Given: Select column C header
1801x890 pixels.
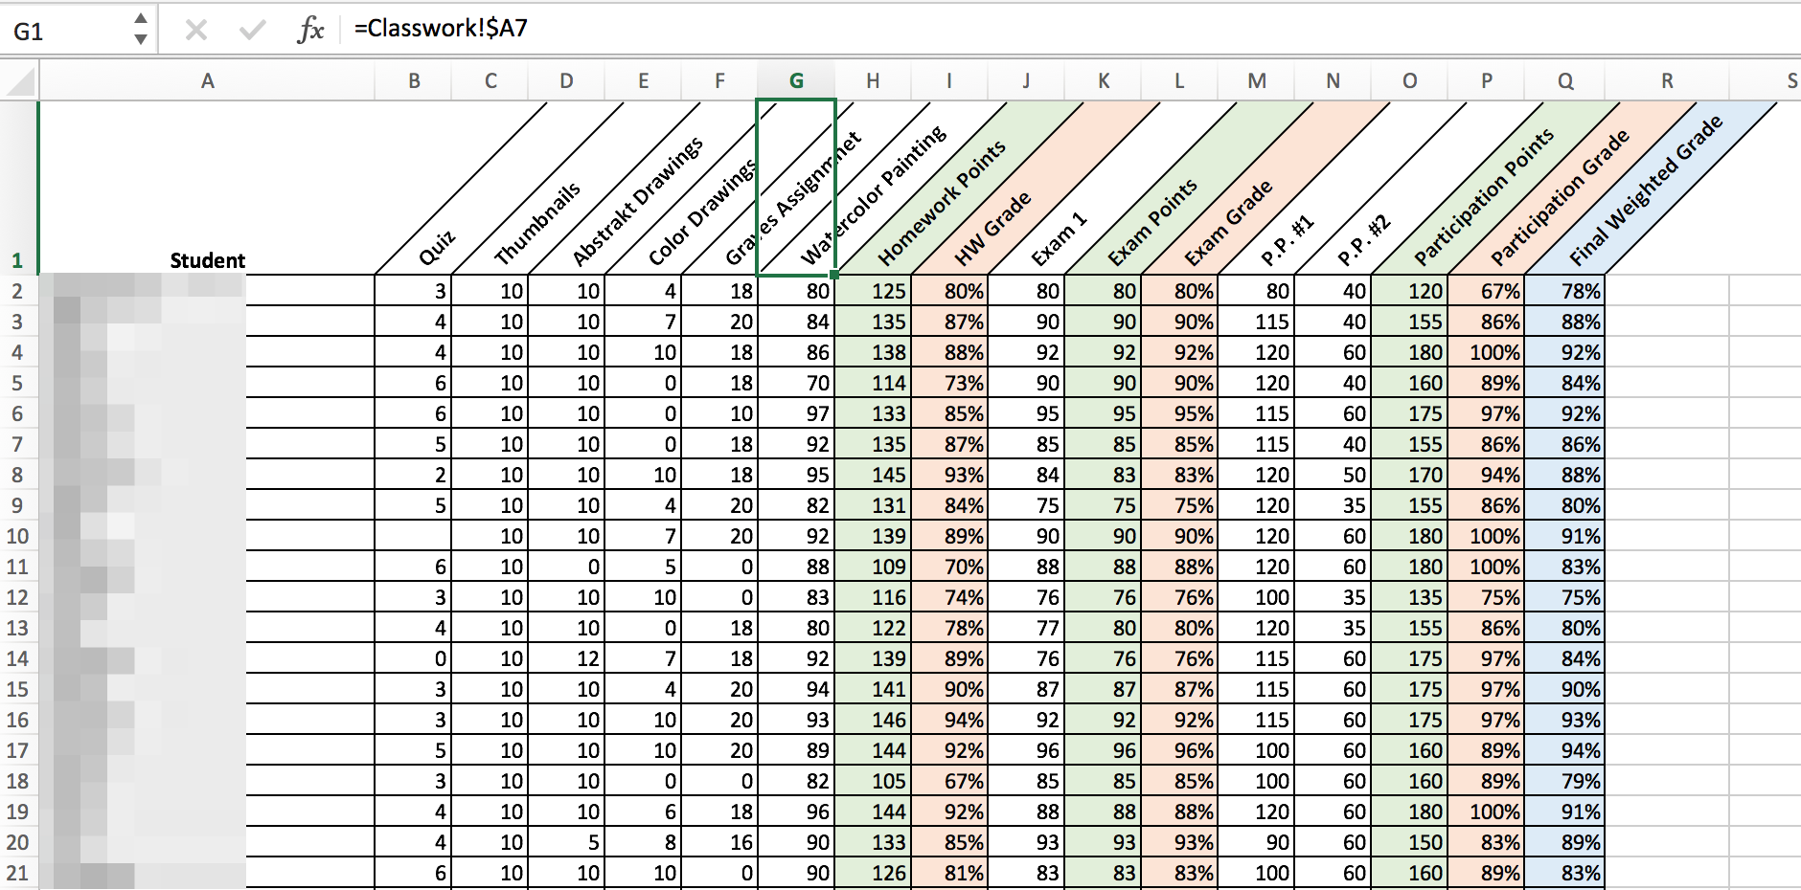Looking at the screenshot, I should [490, 81].
